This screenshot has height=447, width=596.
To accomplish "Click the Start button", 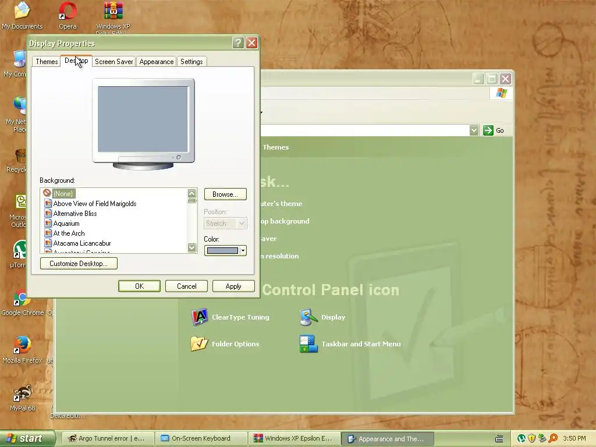I will (x=27, y=438).
